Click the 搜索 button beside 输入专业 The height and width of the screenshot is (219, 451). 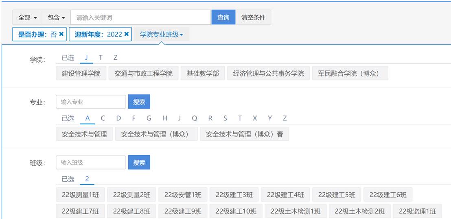[x=139, y=102]
